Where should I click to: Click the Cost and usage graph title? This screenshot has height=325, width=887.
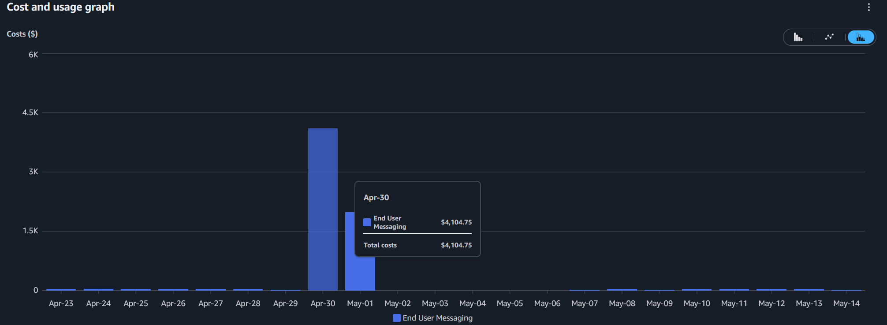click(x=60, y=7)
